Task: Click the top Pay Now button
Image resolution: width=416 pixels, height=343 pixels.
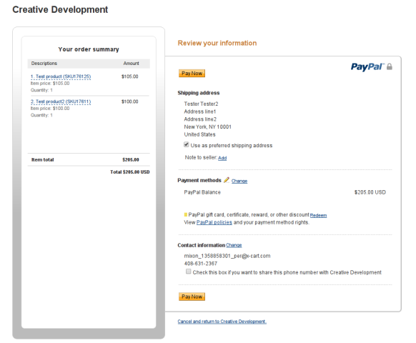Action: coord(192,73)
